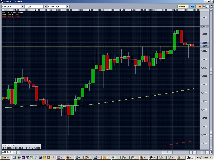The image size is (214, 160).
Task: Click the Price Box button
Action: (x=183, y=6)
